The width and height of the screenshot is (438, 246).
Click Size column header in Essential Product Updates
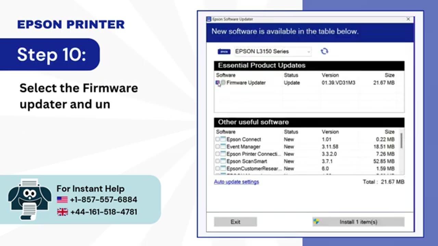click(x=389, y=75)
